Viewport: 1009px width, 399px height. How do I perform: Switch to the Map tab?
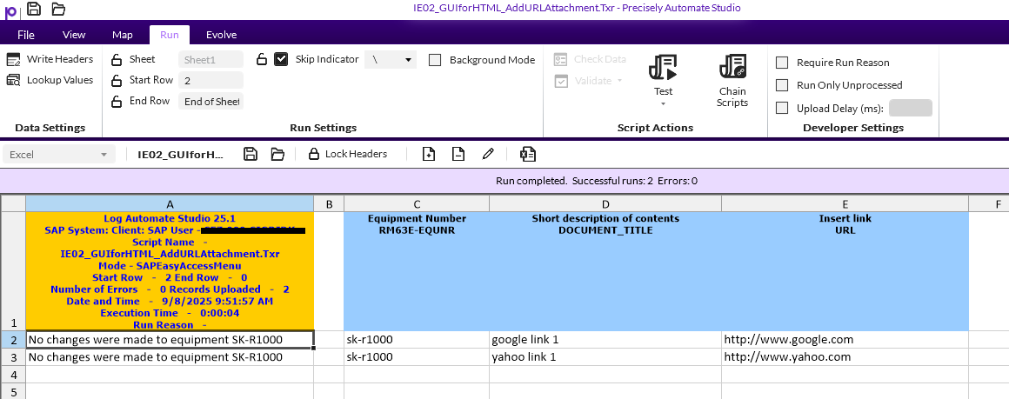click(x=122, y=35)
